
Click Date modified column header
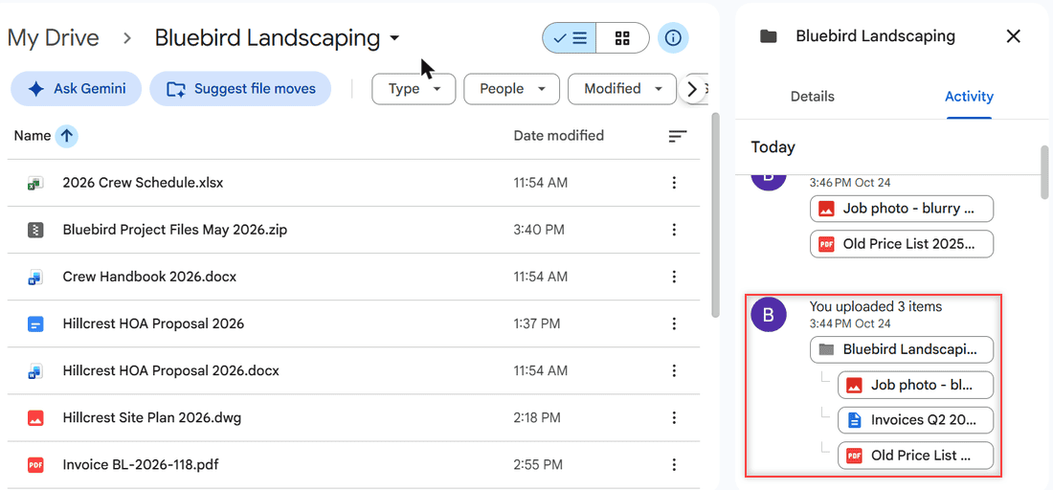pos(559,136)
